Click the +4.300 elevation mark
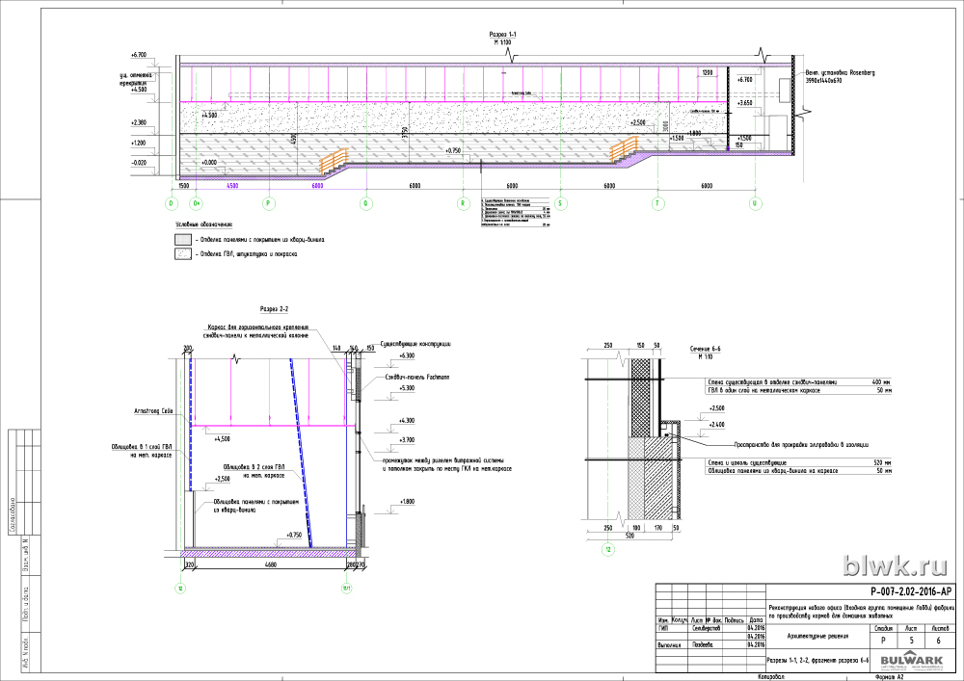964x681 pixels. (407, 421)
